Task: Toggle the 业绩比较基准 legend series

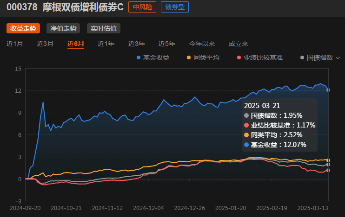Action: coord(260,57)
